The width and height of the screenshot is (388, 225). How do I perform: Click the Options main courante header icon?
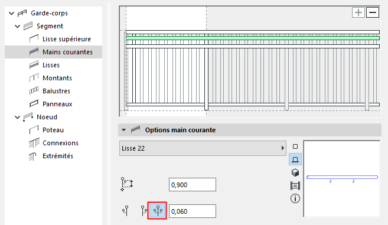pyautogui.click(x=135, y=129)
